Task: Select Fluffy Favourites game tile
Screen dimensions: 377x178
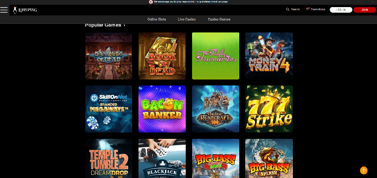Action: [215, 56]
